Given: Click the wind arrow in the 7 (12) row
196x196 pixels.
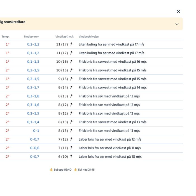Looking at the screenshot, I should pos(71,139).
